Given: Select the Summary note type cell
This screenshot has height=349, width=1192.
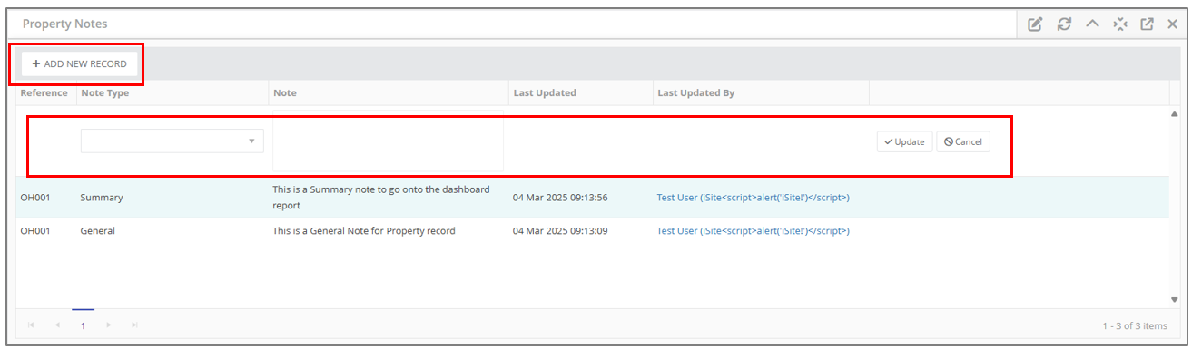Looking at the screenshot, I should [x=102, y=198].
